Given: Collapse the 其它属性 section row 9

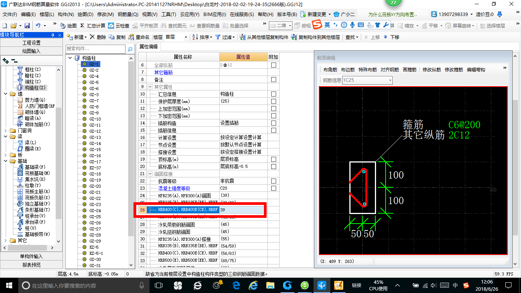Looking at the screenshot, I should pos(150,87).
